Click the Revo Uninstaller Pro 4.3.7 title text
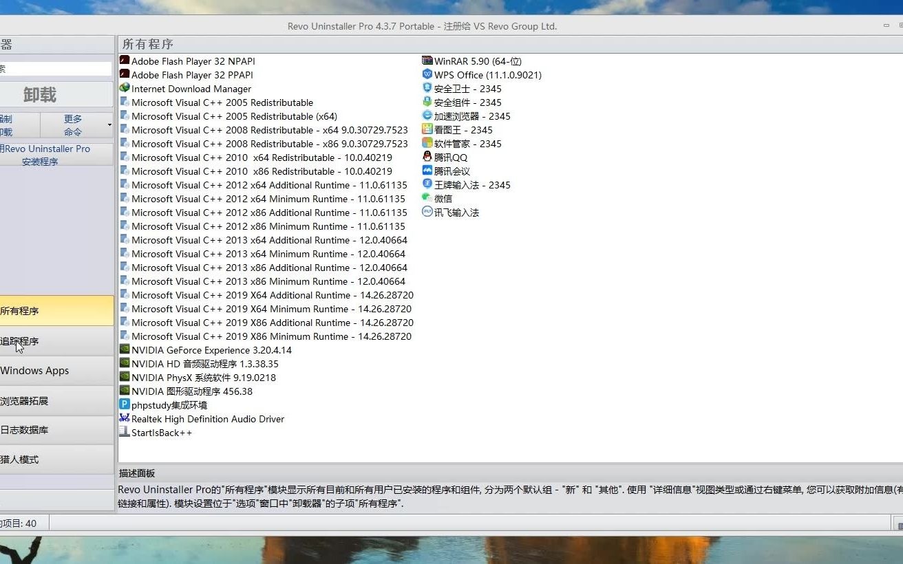Screen dimensions: 903x564 (x=422, y=26)
